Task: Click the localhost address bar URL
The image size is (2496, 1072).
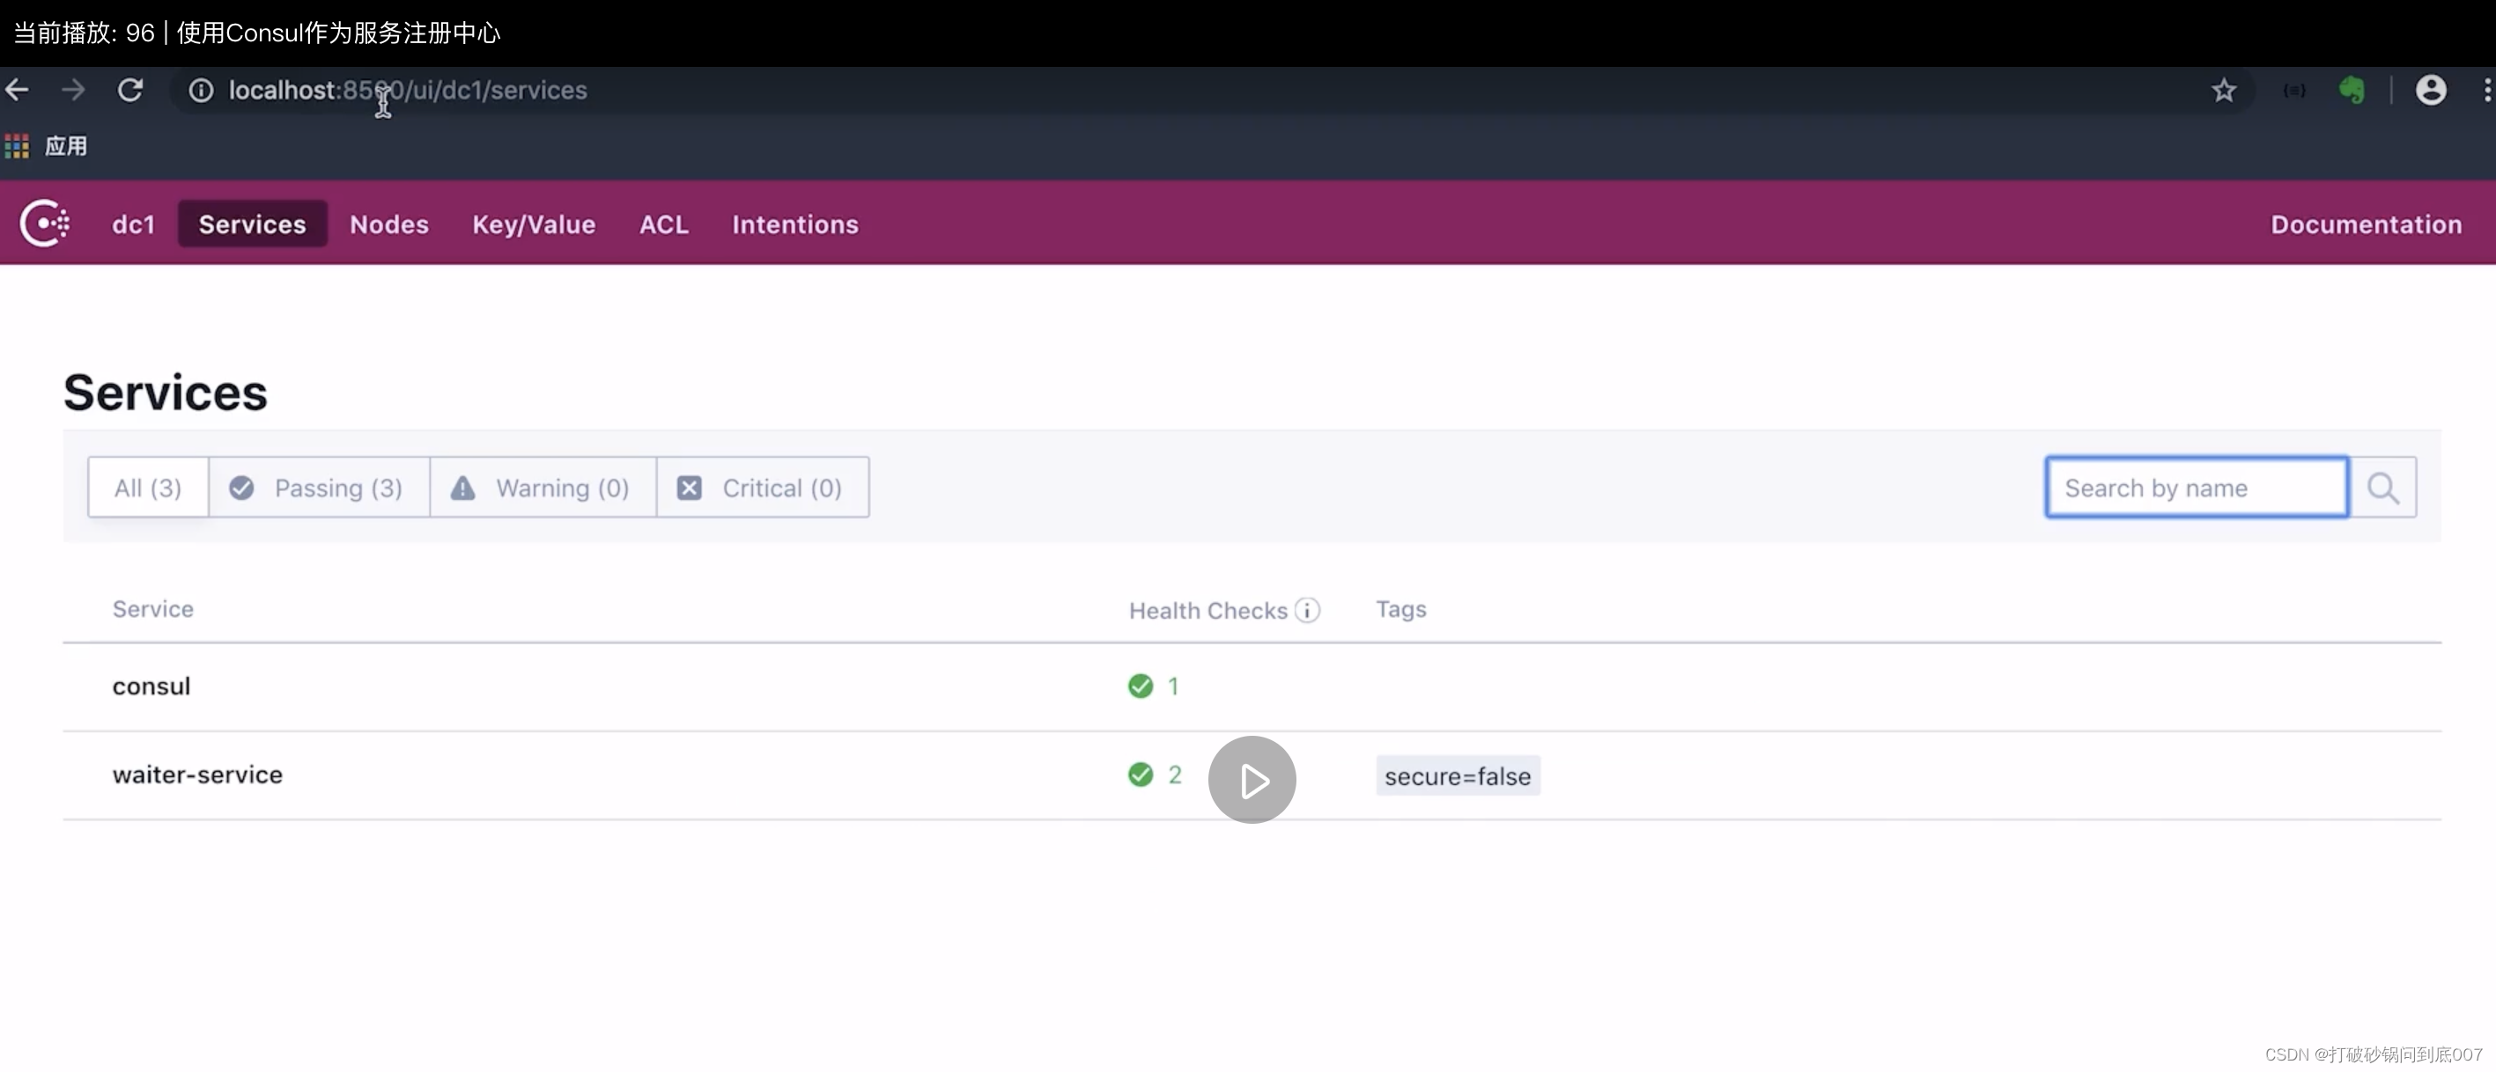Action: tap(408, 90)
